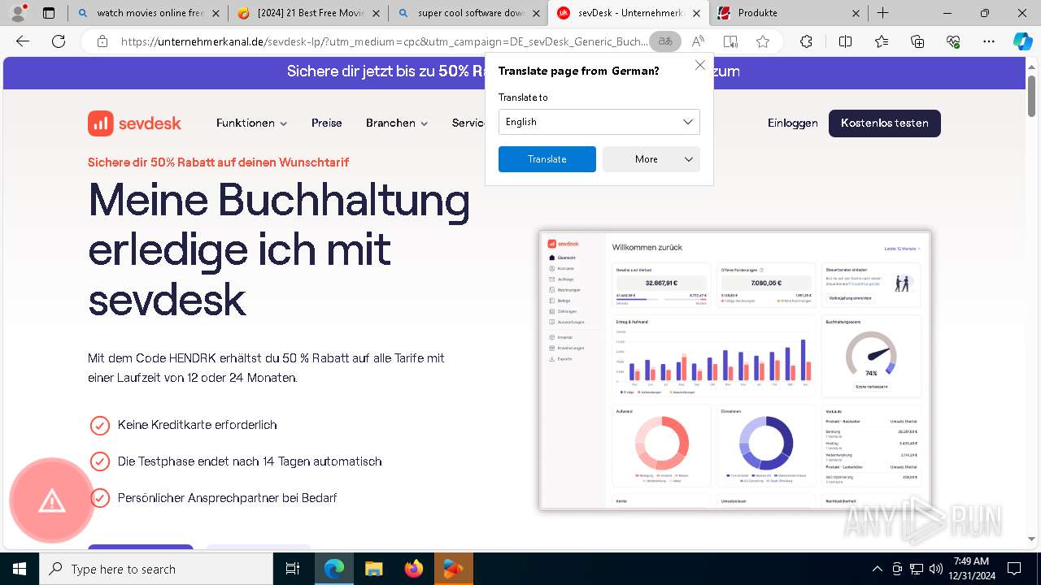Image resolution: width=1041 pixels, height=585 pixels.
Task: Switch to the super cool software tab
Action: tap(468, 13)
